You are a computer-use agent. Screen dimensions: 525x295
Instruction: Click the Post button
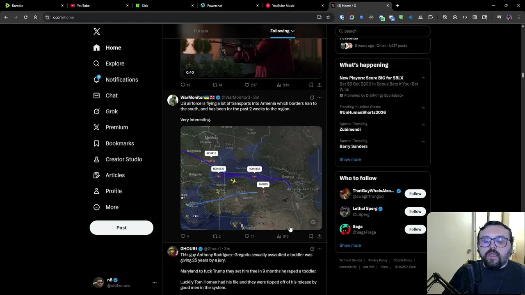click(x=121, y=228)
